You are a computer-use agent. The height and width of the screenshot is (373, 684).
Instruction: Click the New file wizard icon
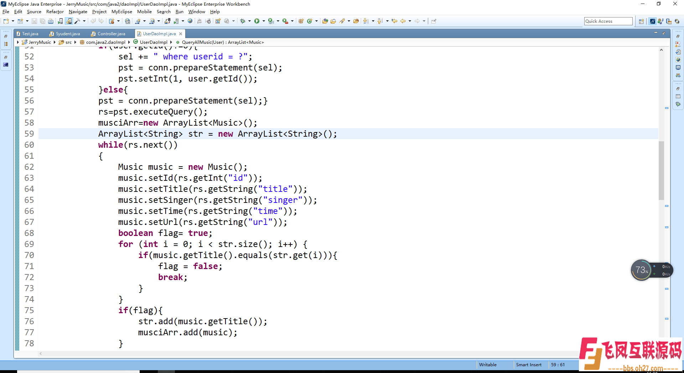6,21
